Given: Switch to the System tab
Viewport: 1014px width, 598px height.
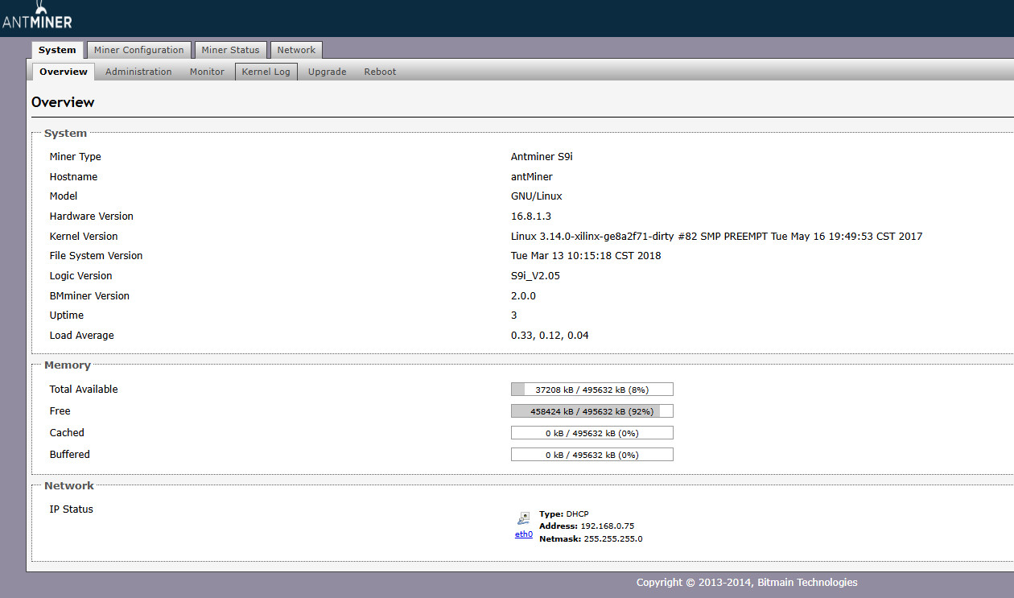Looking at the screenshot, I should (57, 50).
